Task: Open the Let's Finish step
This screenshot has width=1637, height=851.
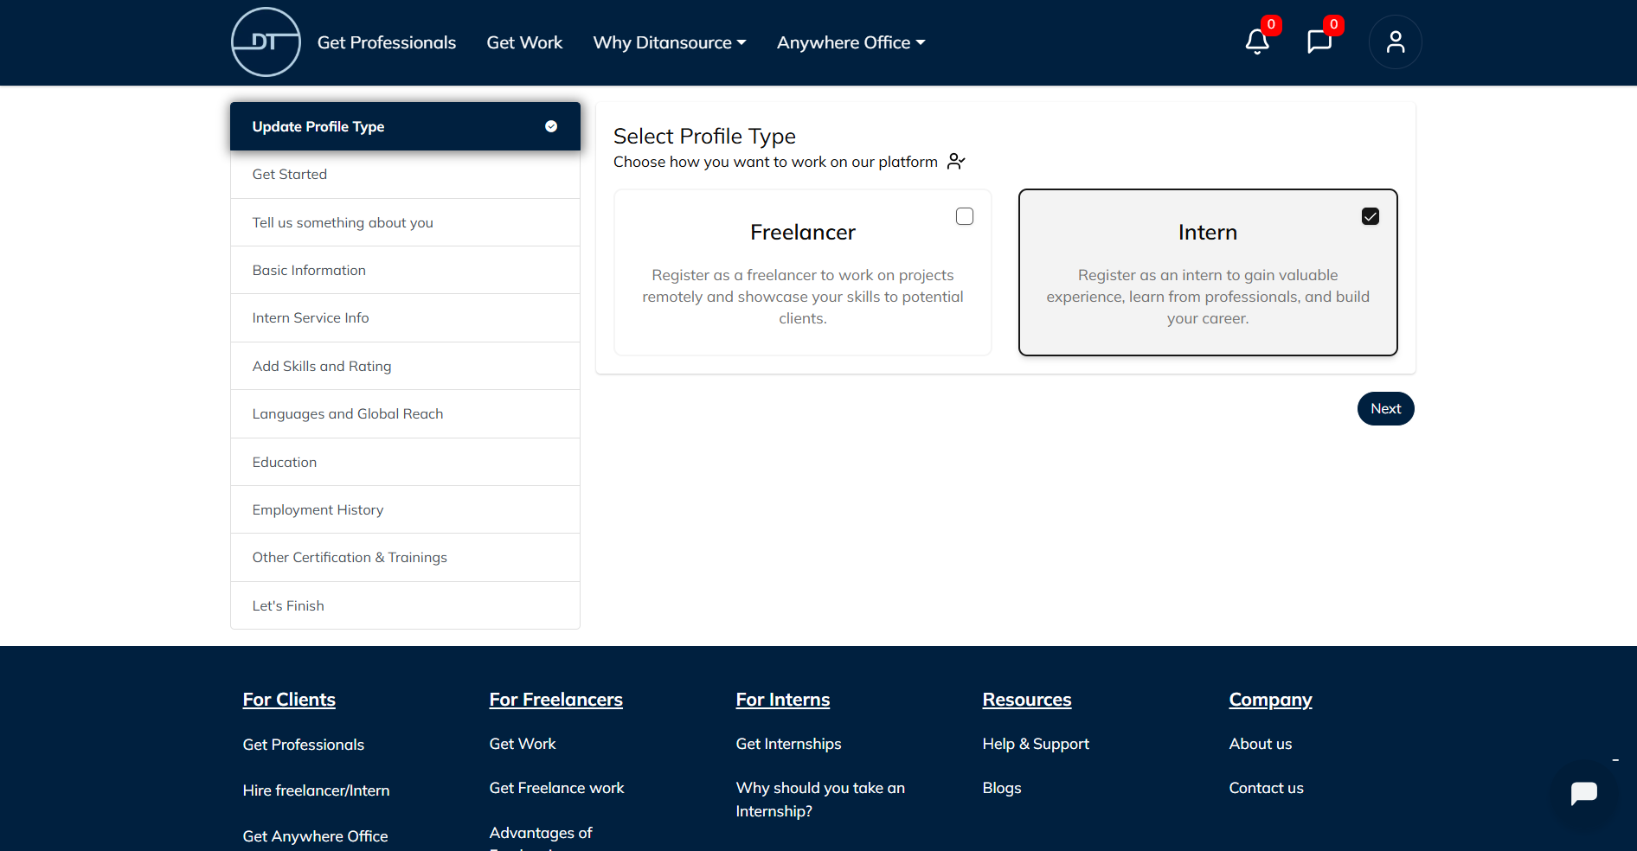Action: [405, 605]
